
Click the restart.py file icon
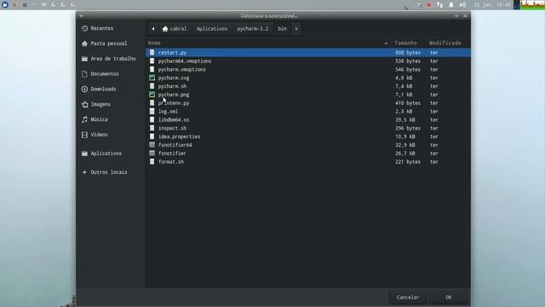click(x=152, y=52)
